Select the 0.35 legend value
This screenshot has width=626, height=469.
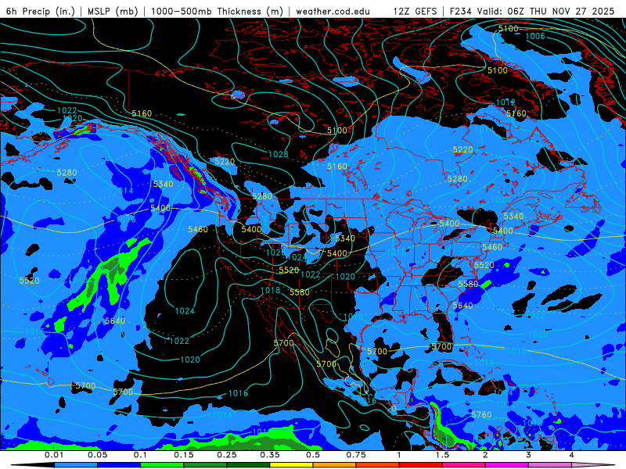tap(270, 455)
